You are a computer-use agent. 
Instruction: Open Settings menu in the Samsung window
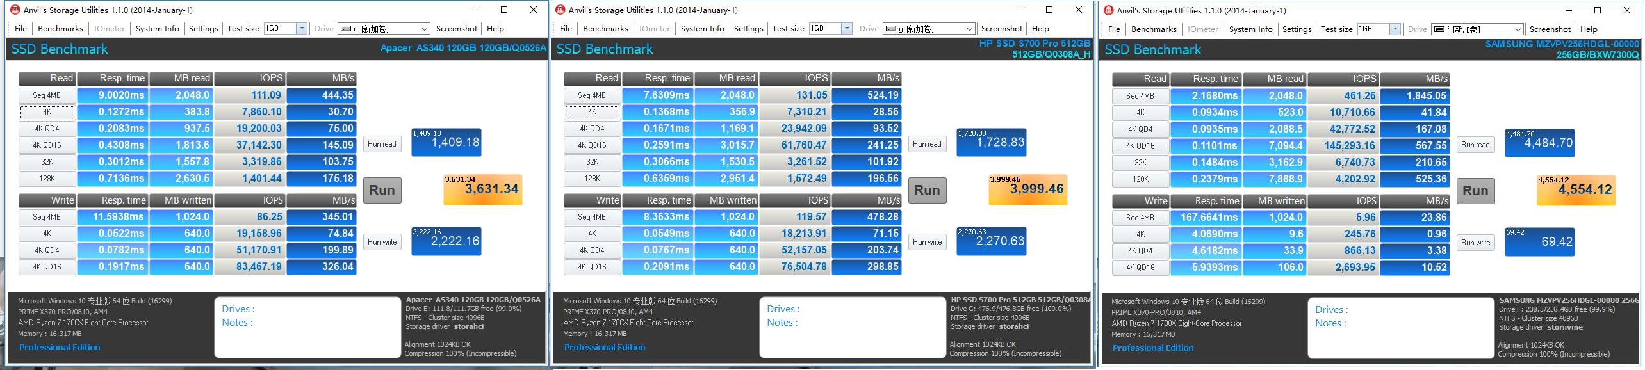[1297, 29]
